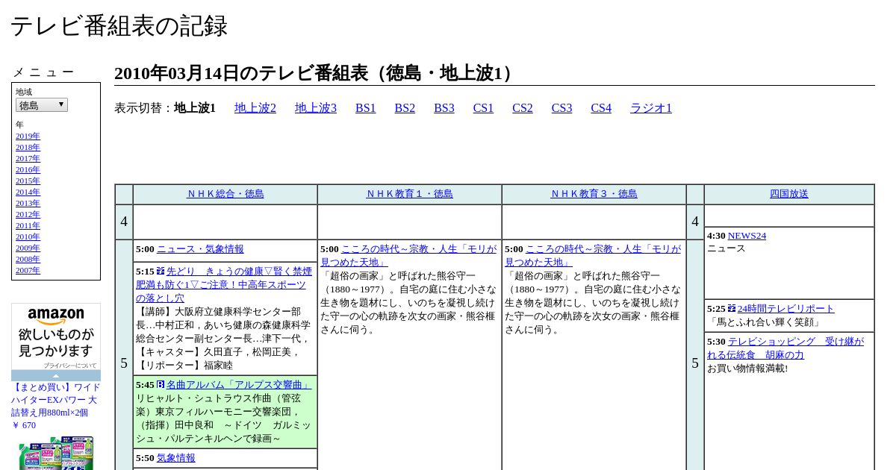Click the detergent product image in the ad
This screenshot has width=896, height=470.
56,453
